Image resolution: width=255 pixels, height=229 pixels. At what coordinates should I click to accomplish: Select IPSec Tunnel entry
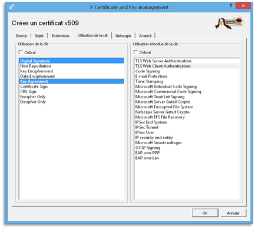pyautogui.click(x=187, y=127)
